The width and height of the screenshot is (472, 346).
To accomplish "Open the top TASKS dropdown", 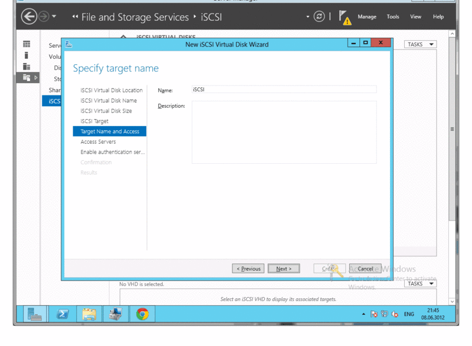I will [420, 44].
